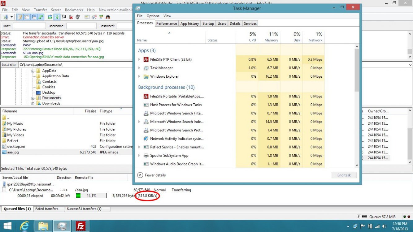Select the Desktop folder in the tree
The height and width of the screenshot is (232, 413).
click(49, 92)
